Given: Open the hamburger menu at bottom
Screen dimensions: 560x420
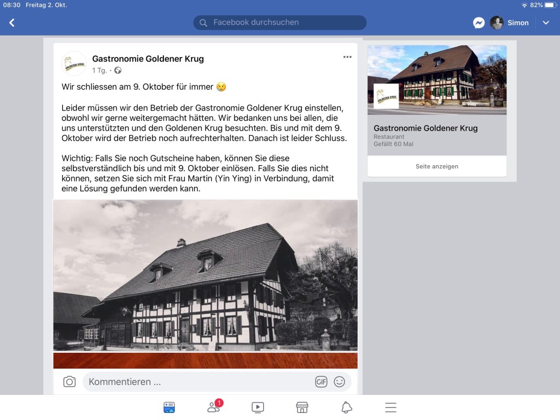Looking at the screenshot, I should pyautogui.click(x=390, y=407).
